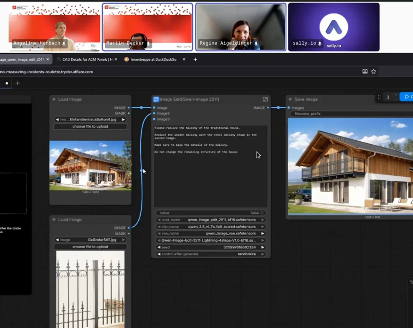
Task: Click the microphone icon on the sally.io tile
Action: [320, 44]
